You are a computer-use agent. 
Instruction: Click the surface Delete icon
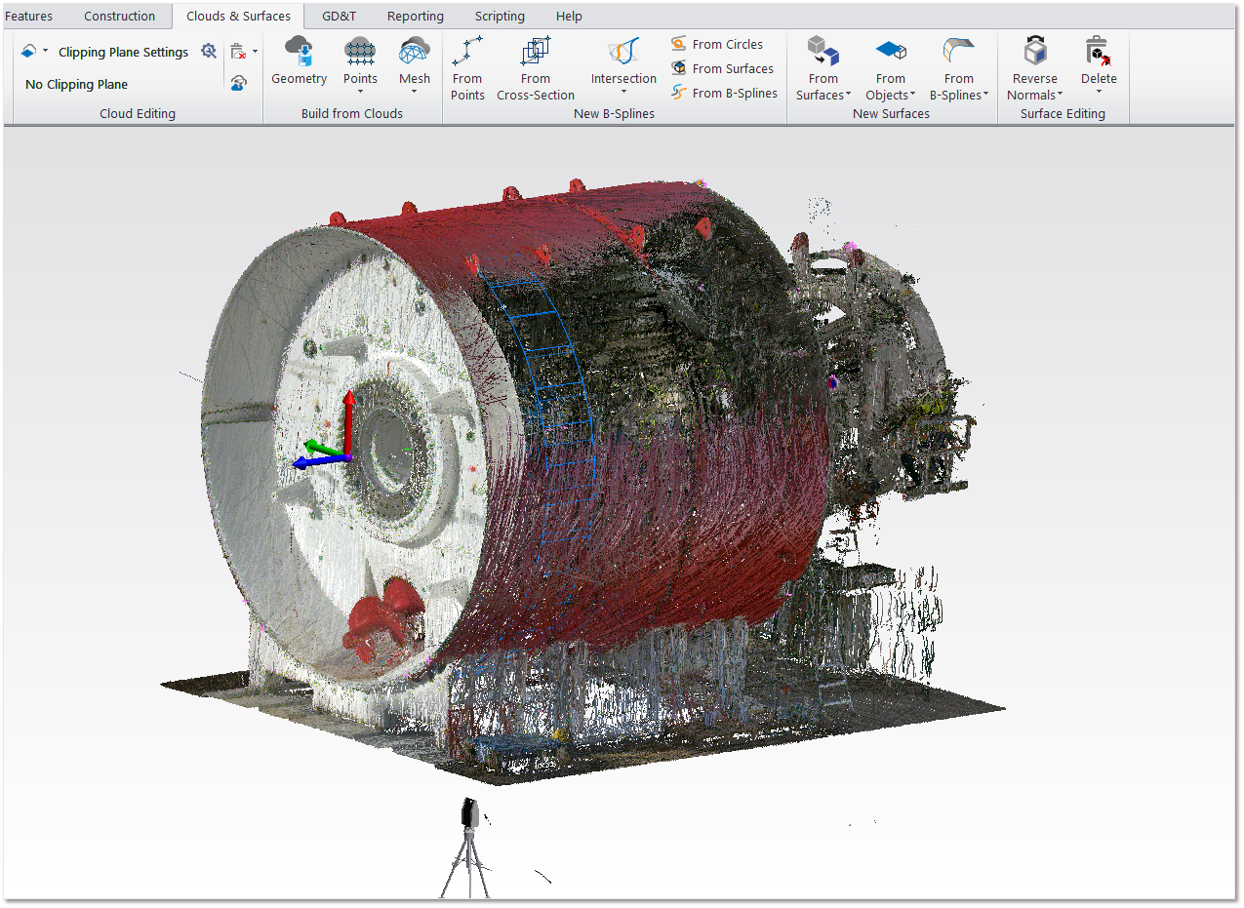(1099, 52)
